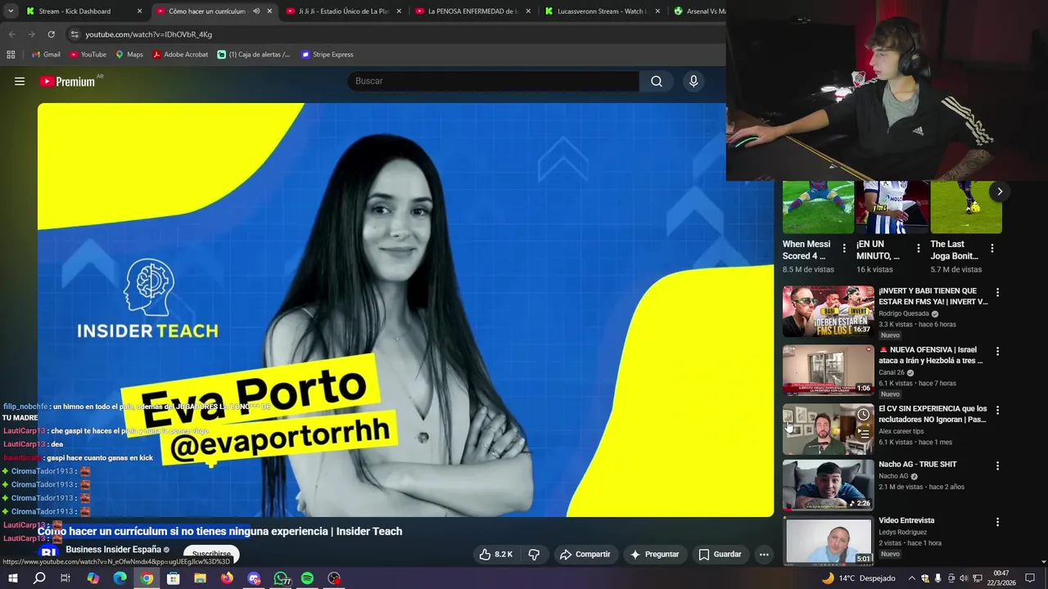
Task: Open the 'When Messi Scored 4' short
Action: pos(818,207)
